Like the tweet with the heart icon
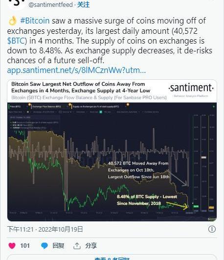The height and width of the screenshot is (260, 224). click(x=12, y=246)
